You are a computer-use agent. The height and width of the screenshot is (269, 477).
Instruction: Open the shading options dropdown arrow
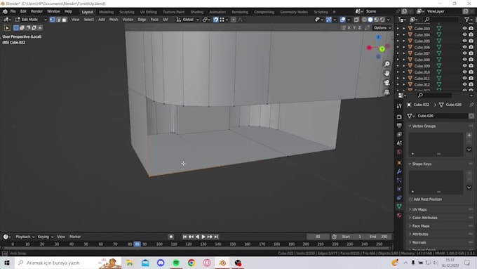(389, 20)
